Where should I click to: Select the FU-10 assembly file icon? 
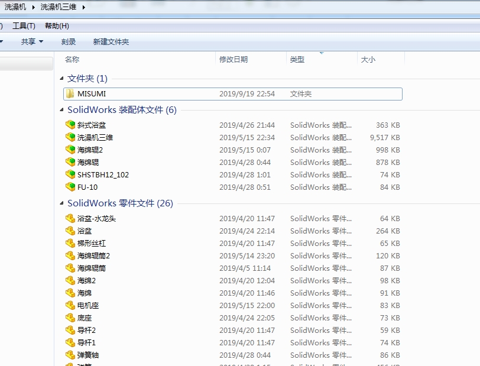pos(70,187)
